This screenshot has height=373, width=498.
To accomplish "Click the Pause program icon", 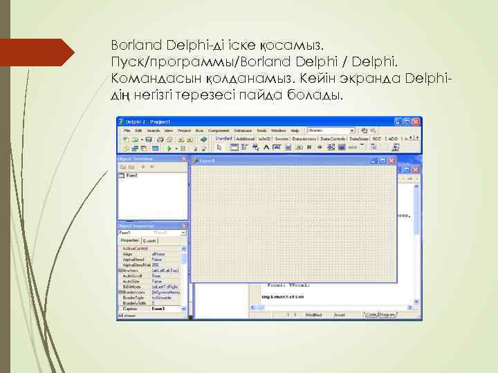I will pyautogui.click(x=183, y=148).
